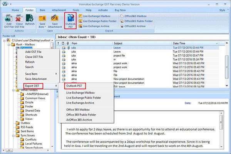Click the Outlook PST export ribbon icon
Image resolution: width=231 pixels, height=154 pixels.
coord(70,21)
